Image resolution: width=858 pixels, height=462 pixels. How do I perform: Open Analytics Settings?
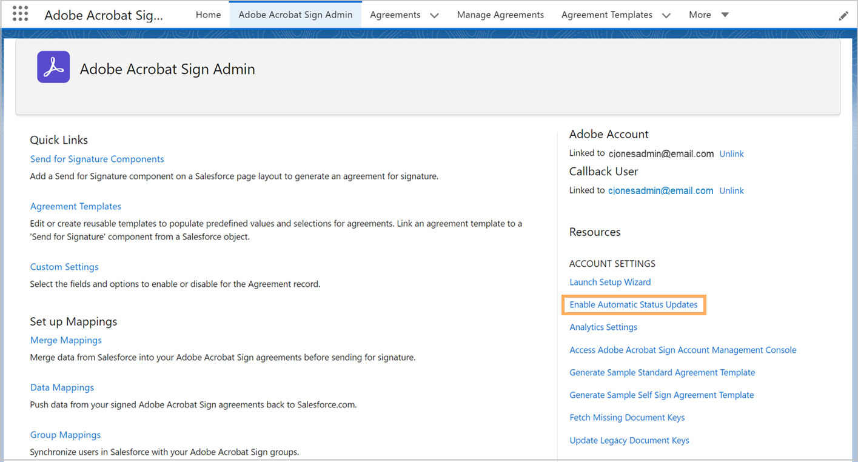(x=603, y=327)
